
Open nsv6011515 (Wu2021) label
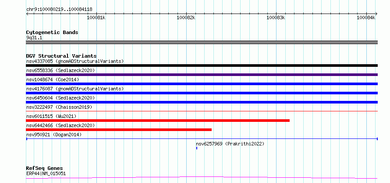pyautogui.click(x=51, y=116)
